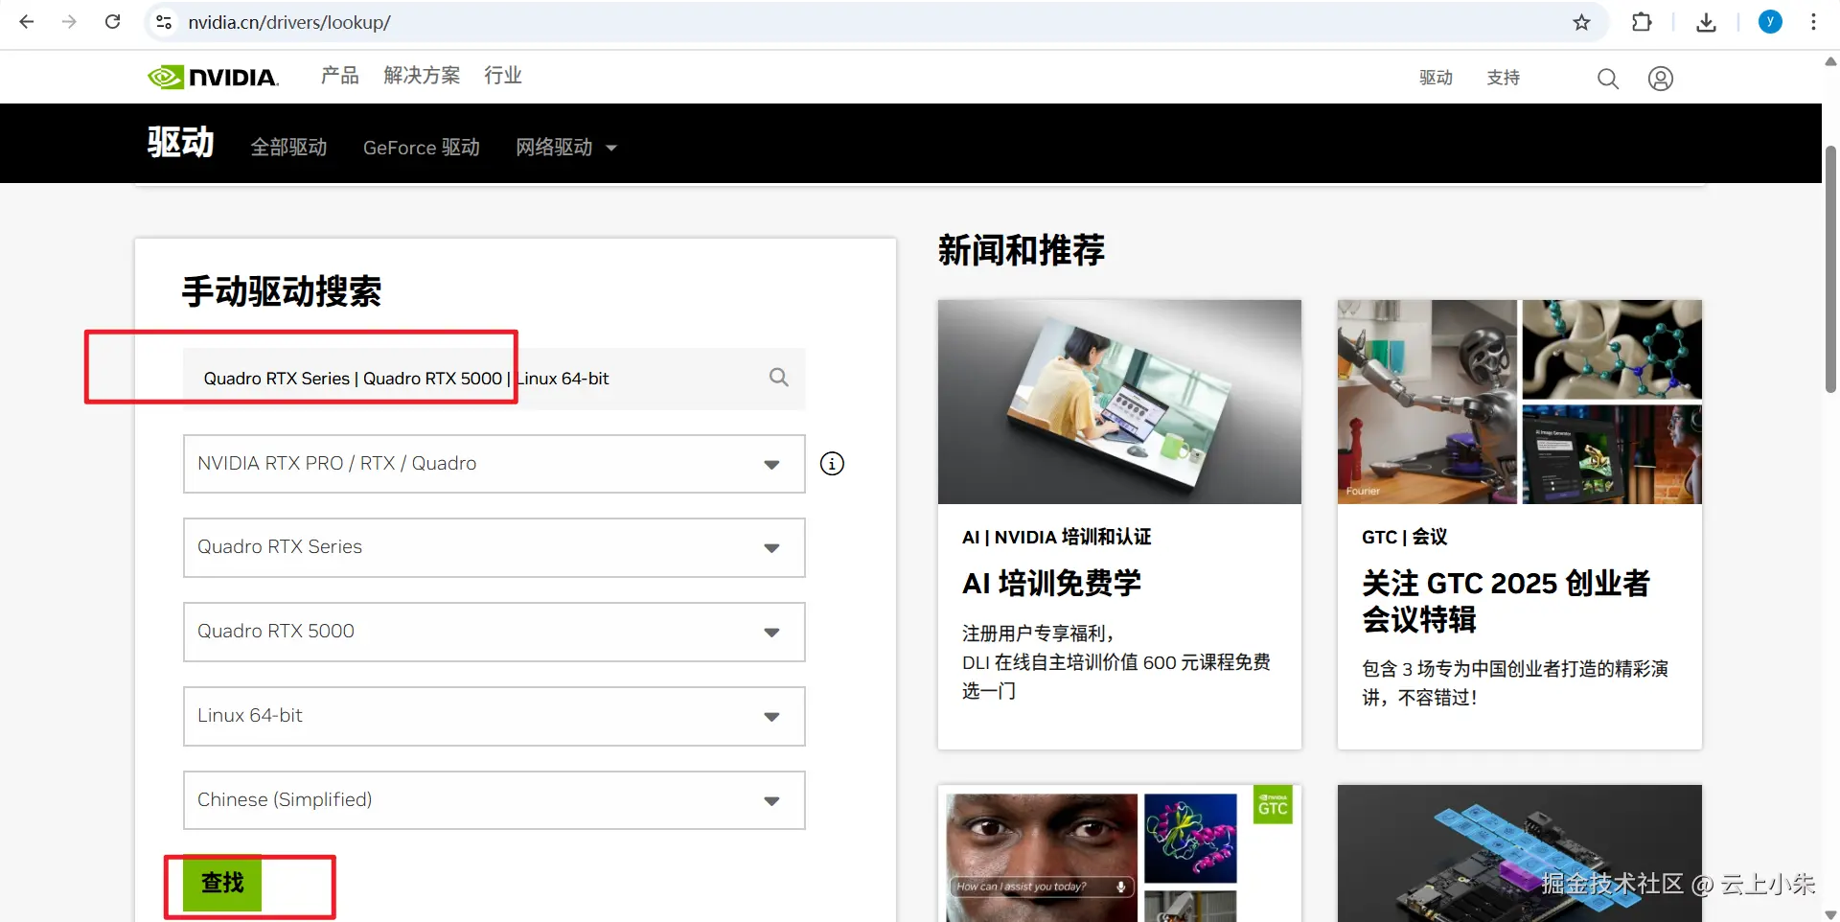Click the green 查找 button

pos(222,883)
